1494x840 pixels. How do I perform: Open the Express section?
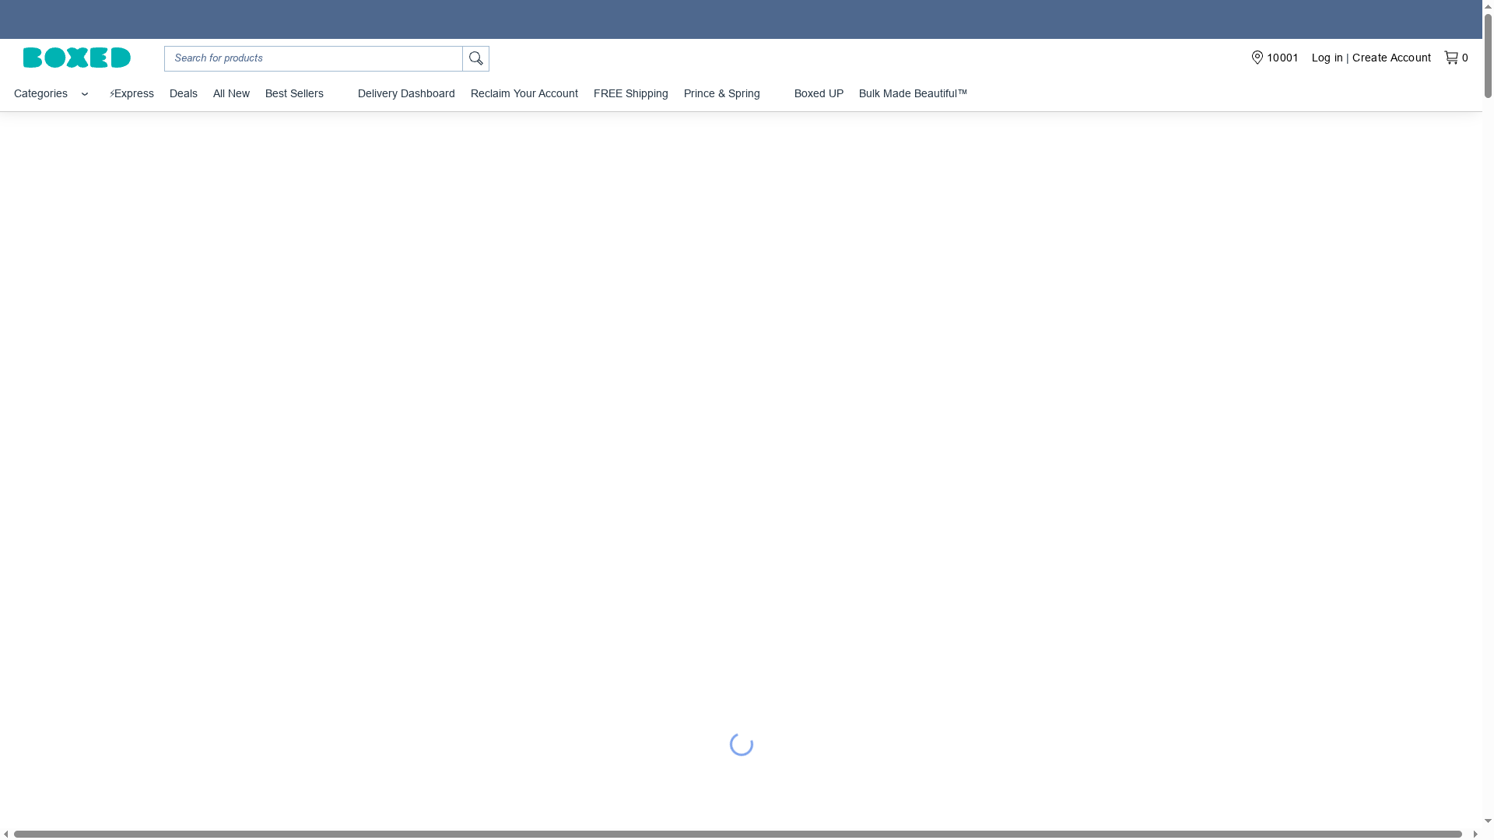point(132,93)
